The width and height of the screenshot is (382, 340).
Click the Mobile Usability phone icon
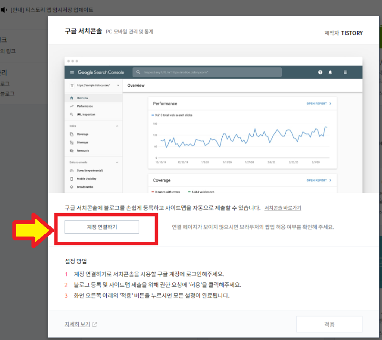pos(72,179)
